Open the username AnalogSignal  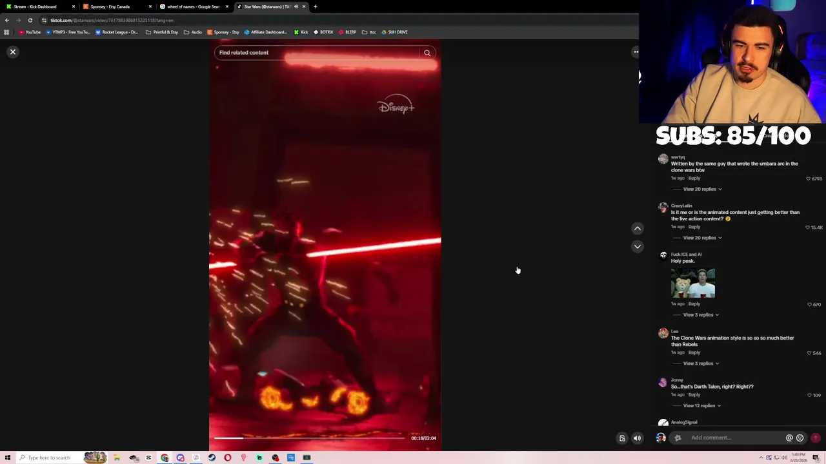pyautogui.click(x=684, y=422)
